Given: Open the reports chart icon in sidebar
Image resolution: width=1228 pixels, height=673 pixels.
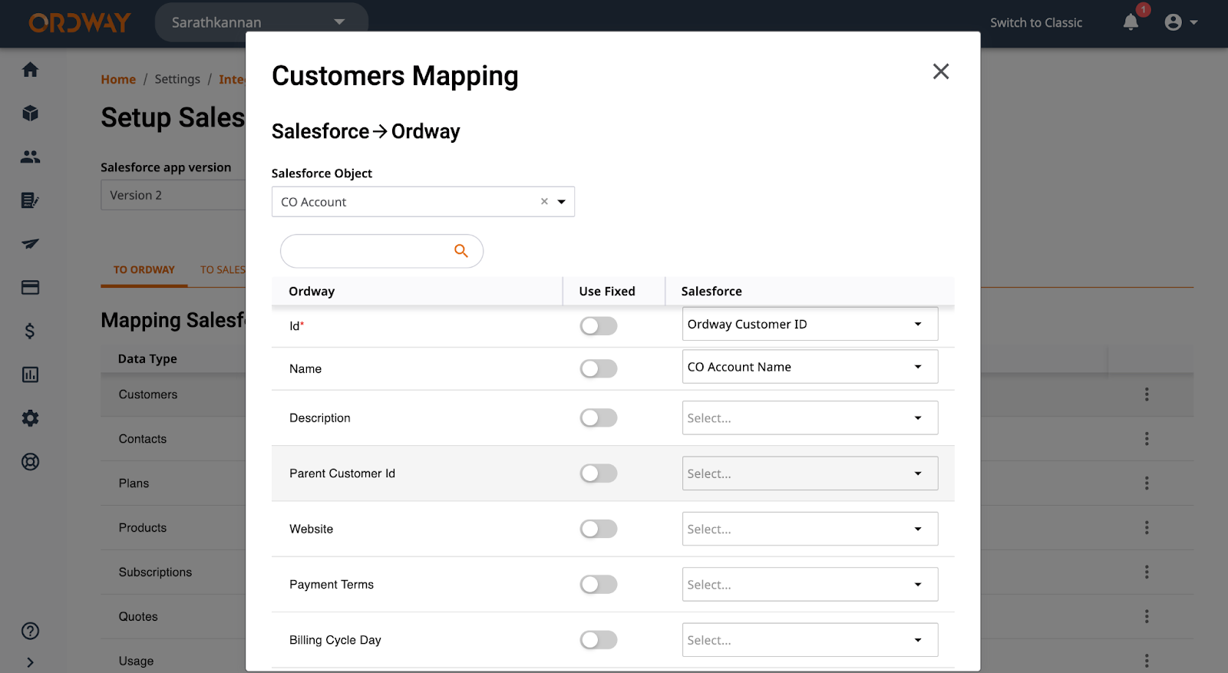Looking at the screenshot, I should tap(30, 374).
